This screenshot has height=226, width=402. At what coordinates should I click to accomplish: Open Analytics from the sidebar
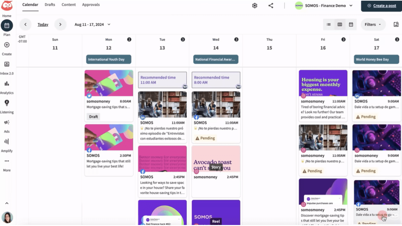7,87
